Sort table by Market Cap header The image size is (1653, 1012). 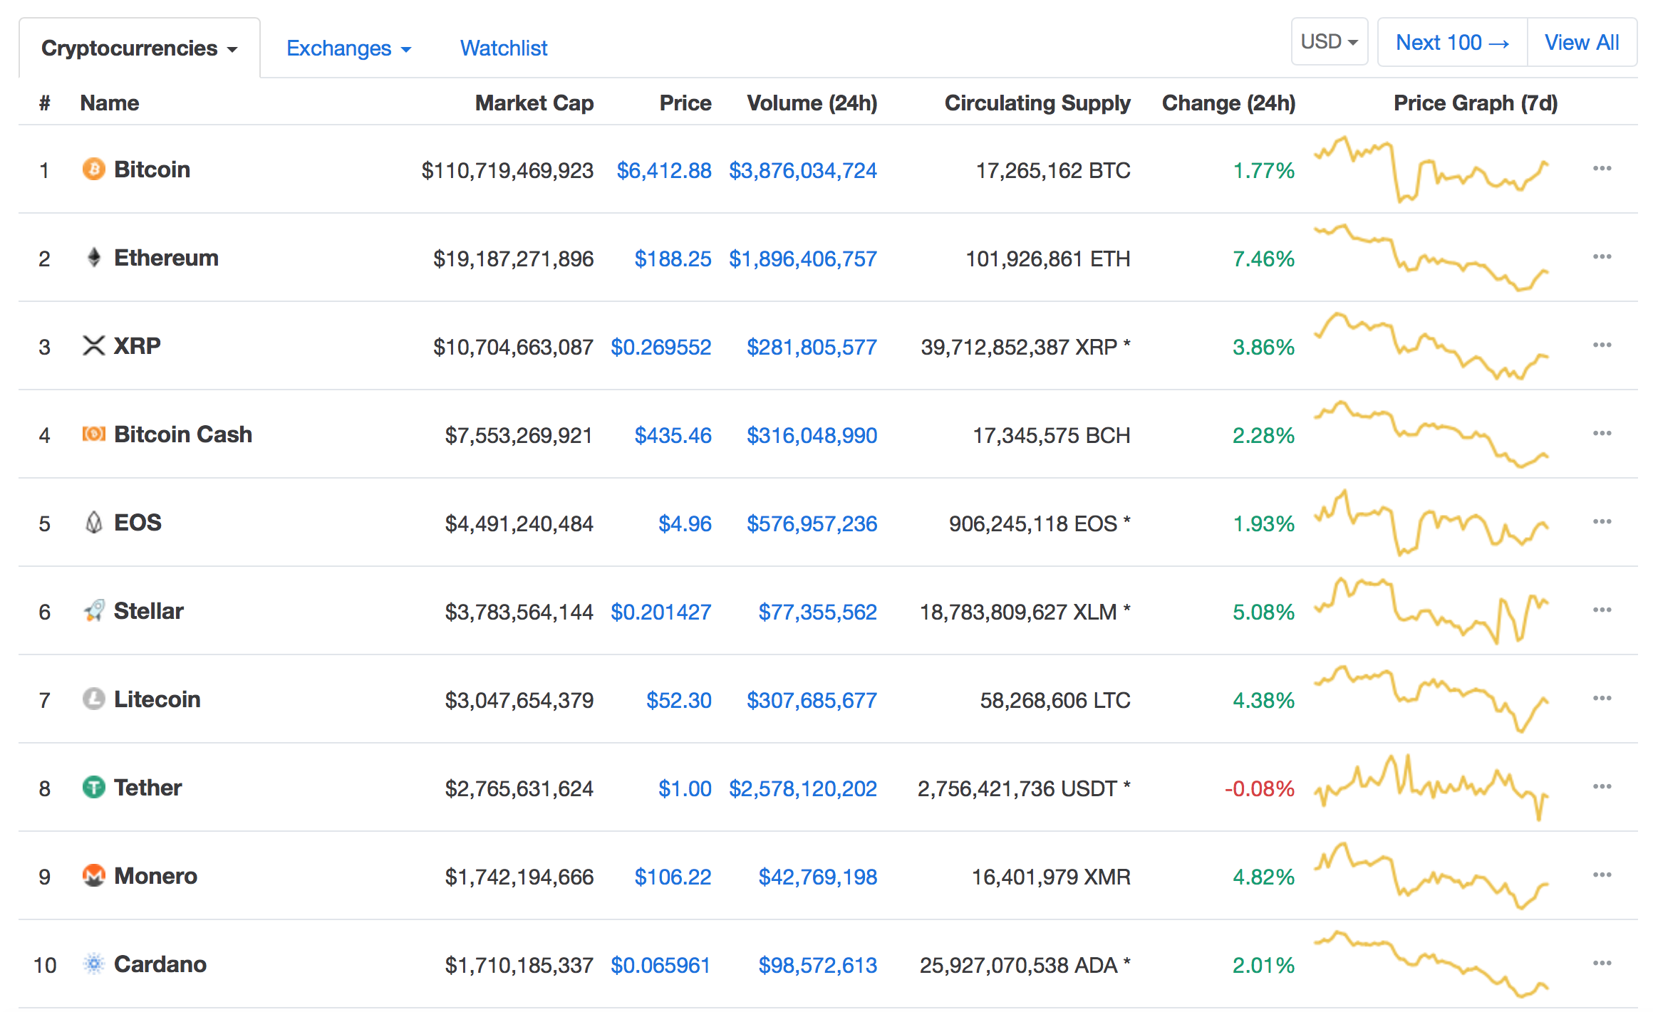tap(534, 103)
